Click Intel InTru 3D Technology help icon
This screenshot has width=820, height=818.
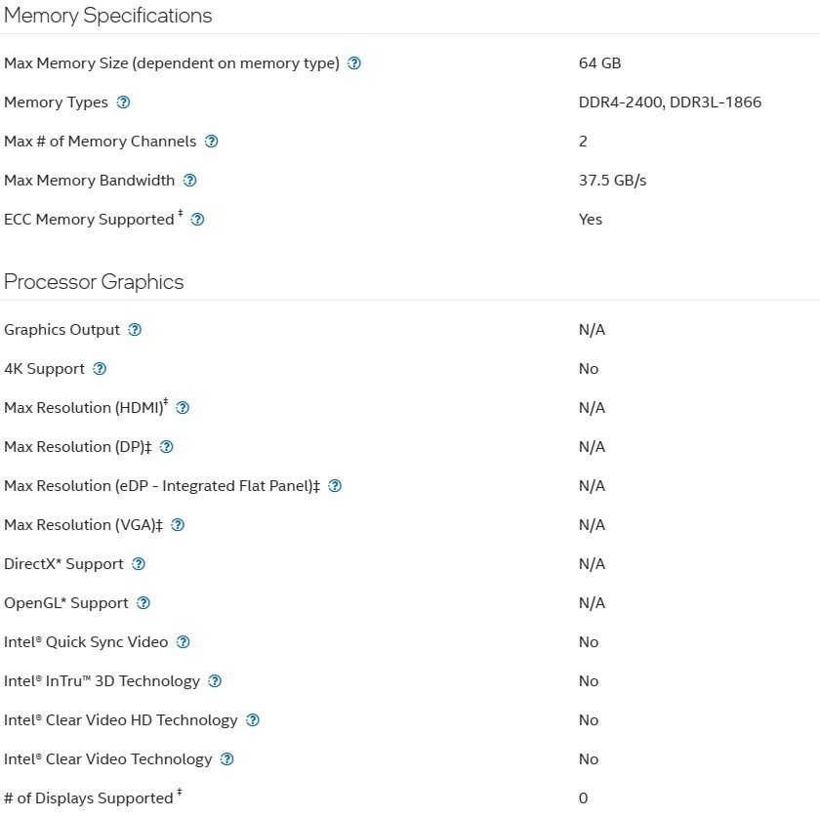coord(215,681)
